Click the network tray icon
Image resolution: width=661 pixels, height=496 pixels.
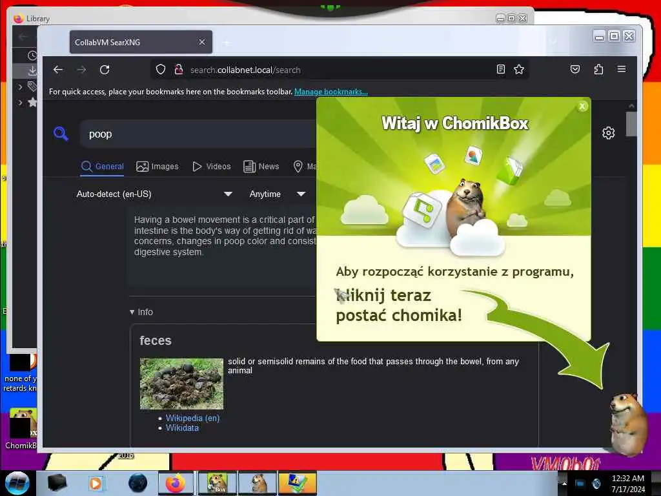[580, 484]
